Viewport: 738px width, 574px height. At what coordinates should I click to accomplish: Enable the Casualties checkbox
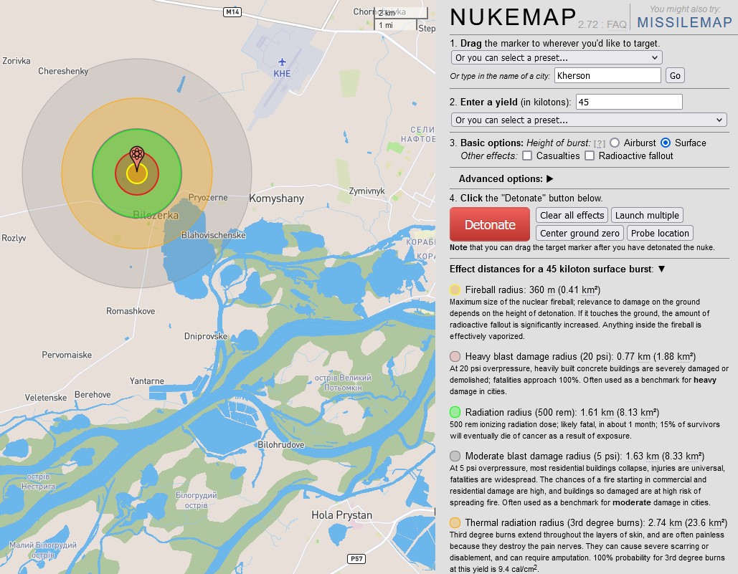(x=527, y=156)
